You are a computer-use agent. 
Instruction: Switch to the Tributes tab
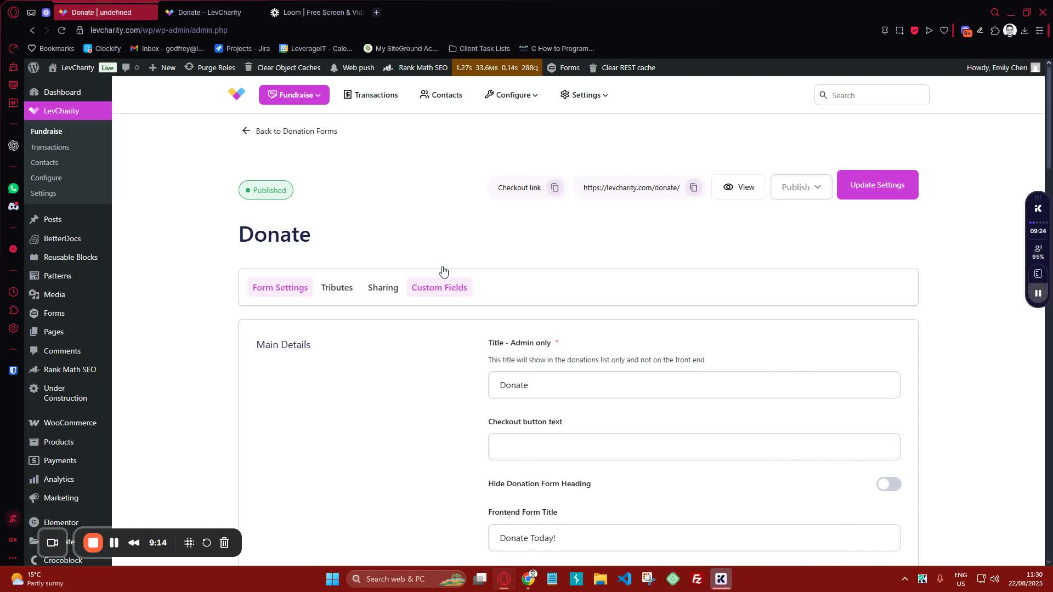[337, 287]
